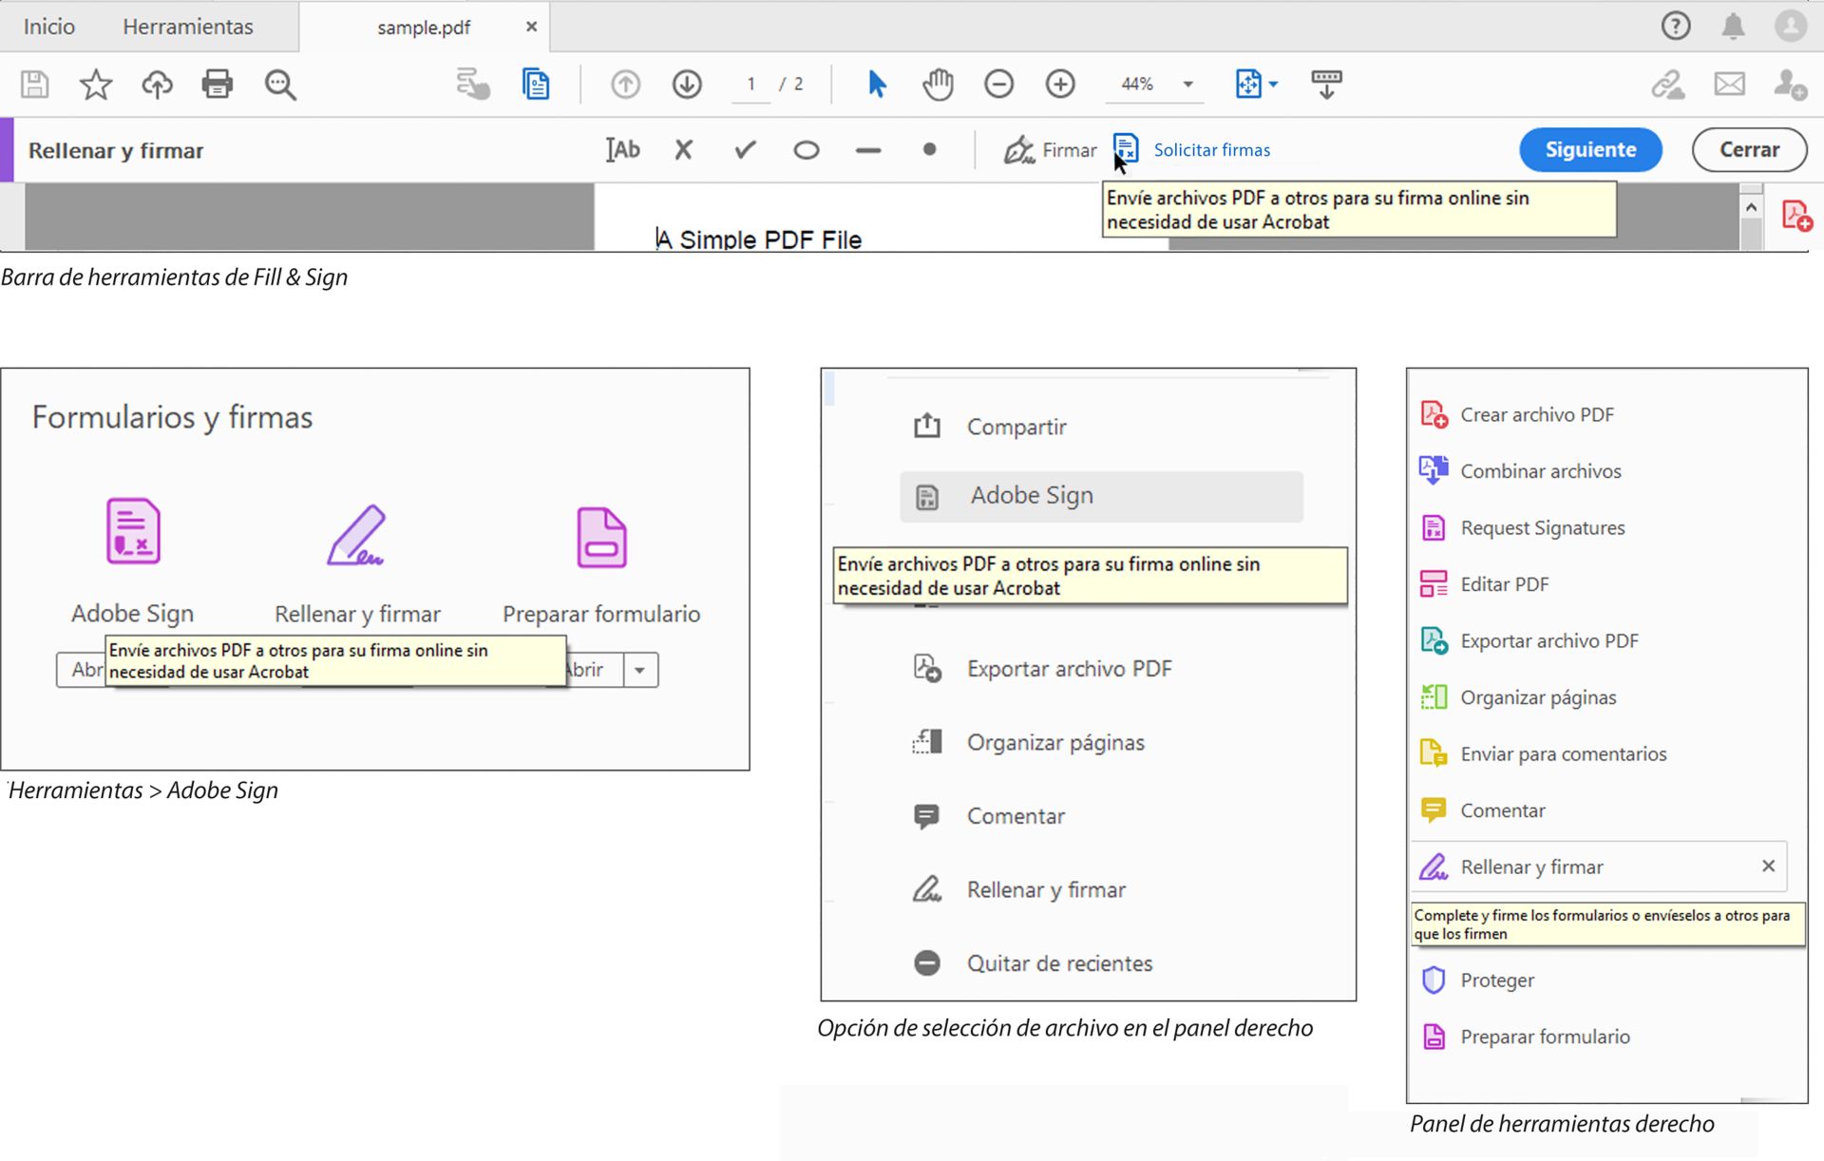Click the print icon in toolbar
This screenshot has width=1824, height=1161.
(x=217, y=85)
